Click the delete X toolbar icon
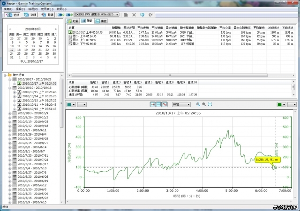This screenshot has width=300, height=211. pyautogui.click(x=134, y=15)
